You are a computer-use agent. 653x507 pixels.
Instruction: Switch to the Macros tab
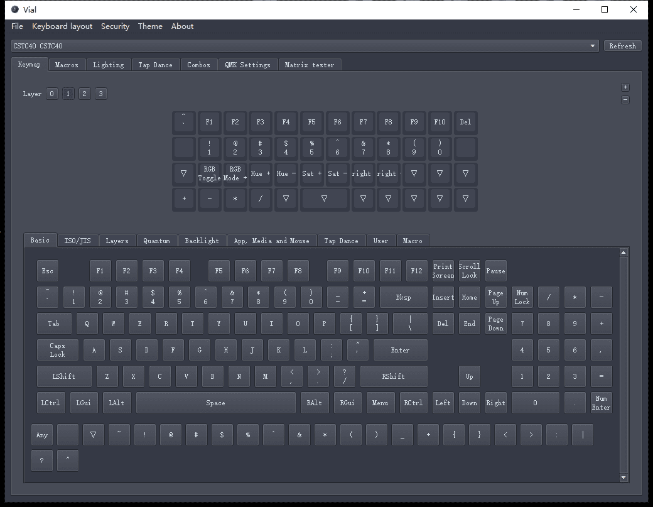[67, 64]
